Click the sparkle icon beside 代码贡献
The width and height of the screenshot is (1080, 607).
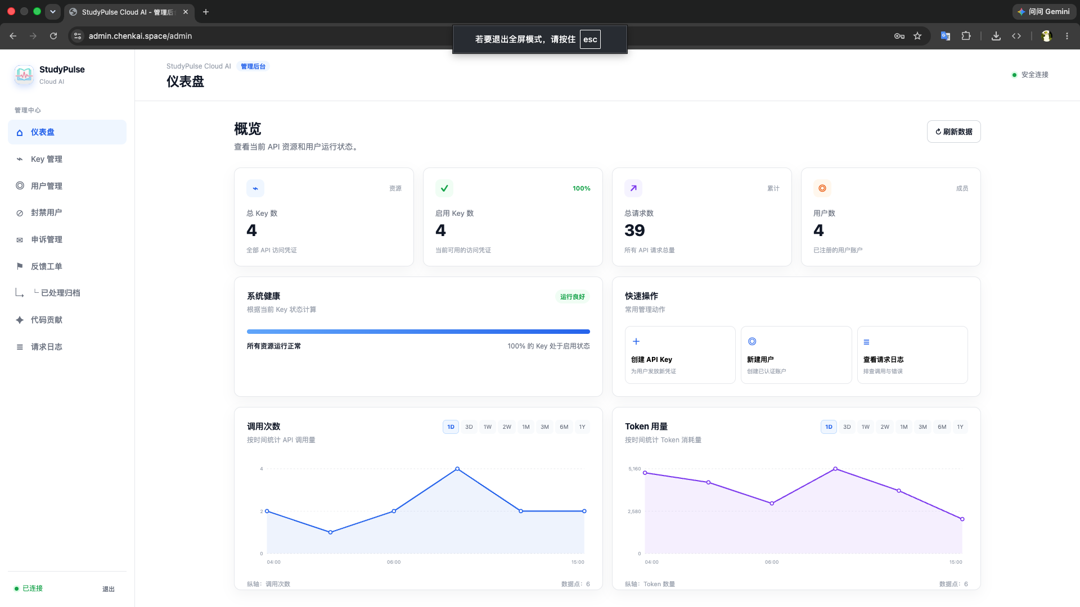(20, 320)
